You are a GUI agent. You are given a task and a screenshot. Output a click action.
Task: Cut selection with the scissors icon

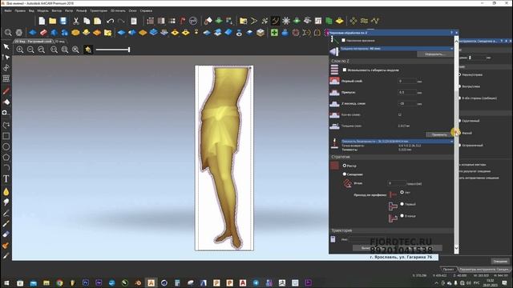coord(76,21)
